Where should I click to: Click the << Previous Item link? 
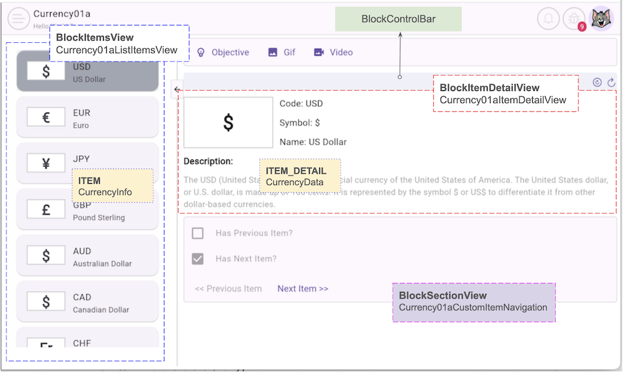tap(228, 289)
